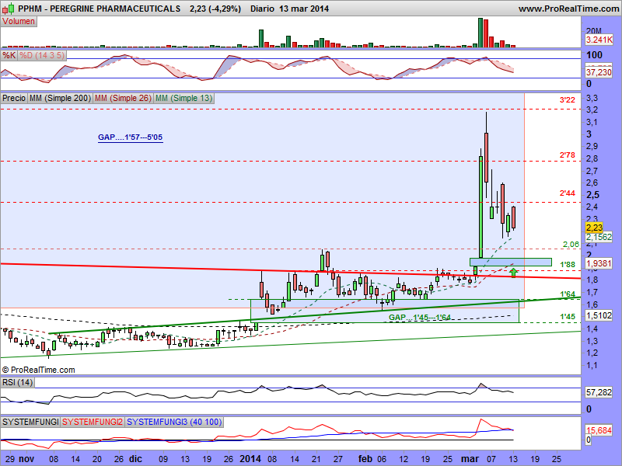Viewport: 622px width, 466px height.
Task: Click the 2014 label on time axis
Action: click(x=250, y=459)
